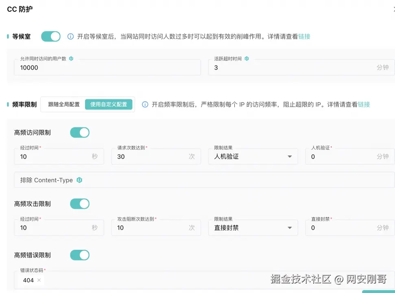Toggle the 等候室 switch off

(x=51, y=37)
